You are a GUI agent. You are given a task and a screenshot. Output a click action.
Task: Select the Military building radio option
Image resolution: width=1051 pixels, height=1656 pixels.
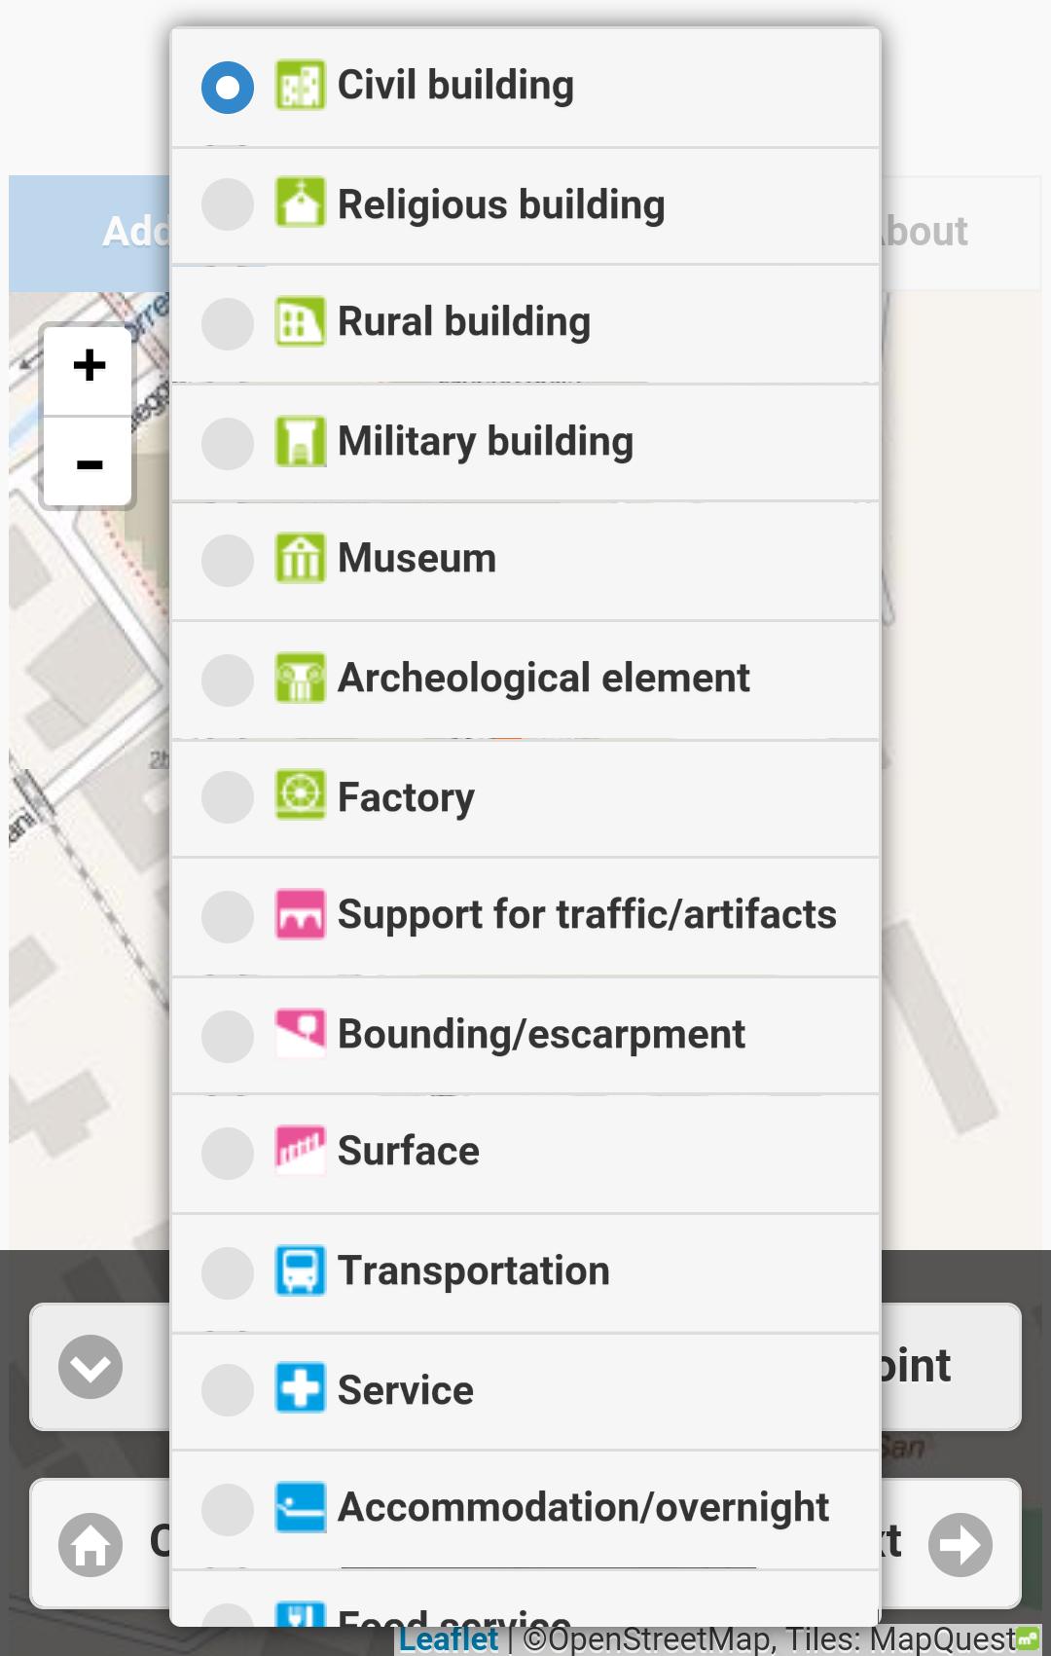pos(228,443)
